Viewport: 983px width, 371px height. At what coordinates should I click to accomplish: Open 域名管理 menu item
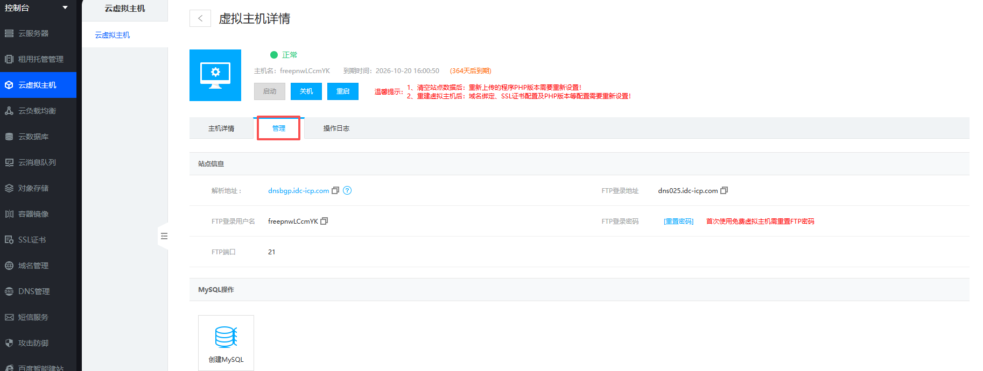click(38, 266)
